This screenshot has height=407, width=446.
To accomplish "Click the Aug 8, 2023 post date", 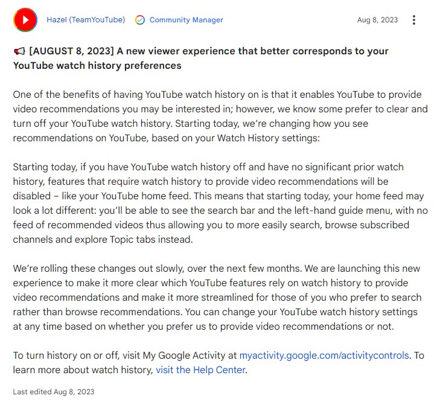I will (x=377, y=20).
